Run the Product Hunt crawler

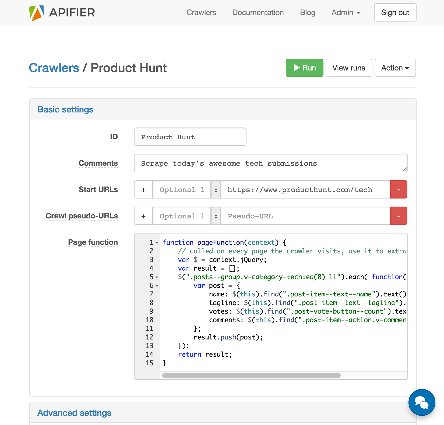click(304, 68)
